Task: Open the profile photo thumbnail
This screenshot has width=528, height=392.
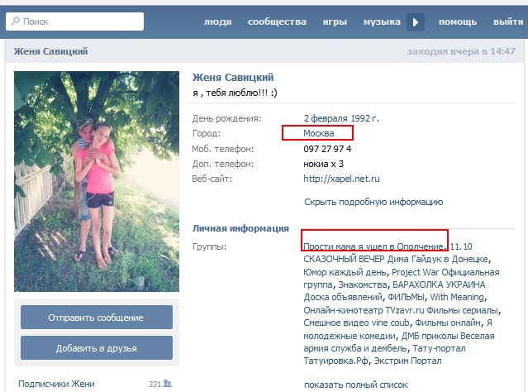Action: (x=97, y=181)
